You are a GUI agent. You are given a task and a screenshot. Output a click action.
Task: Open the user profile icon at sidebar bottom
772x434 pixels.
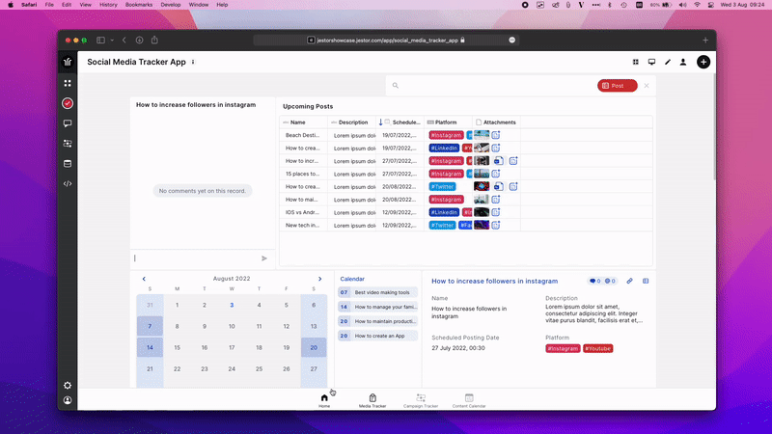click(68, 400)
